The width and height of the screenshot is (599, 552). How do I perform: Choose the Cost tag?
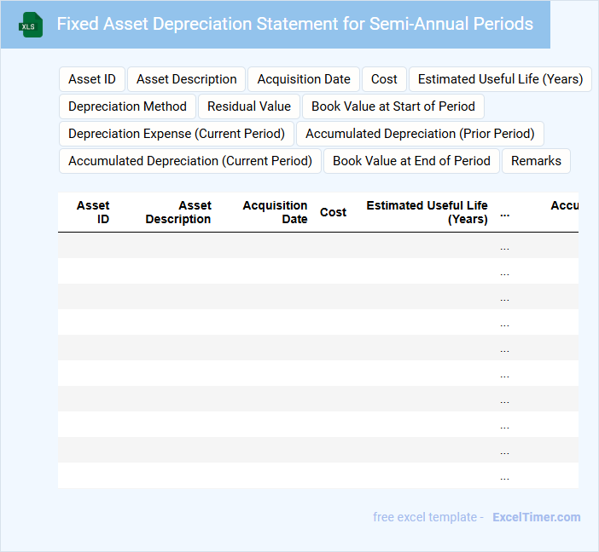[384, 79]
